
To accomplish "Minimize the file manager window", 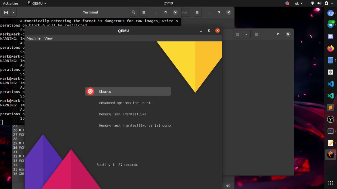I will click(x=268, y=34).
